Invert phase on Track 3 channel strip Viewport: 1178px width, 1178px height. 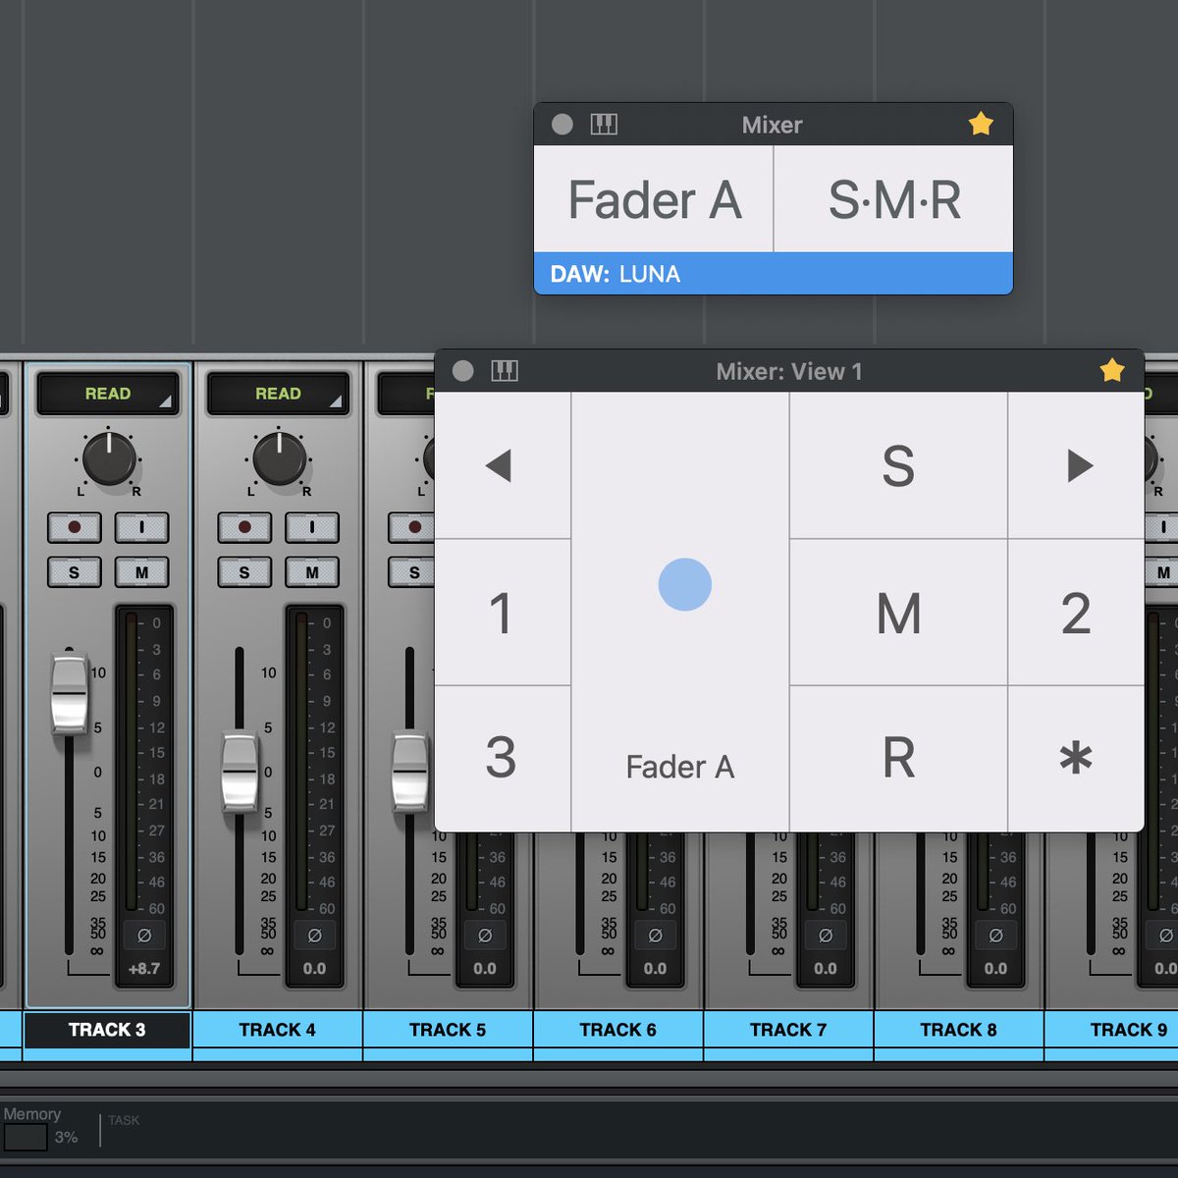point(144,936)
